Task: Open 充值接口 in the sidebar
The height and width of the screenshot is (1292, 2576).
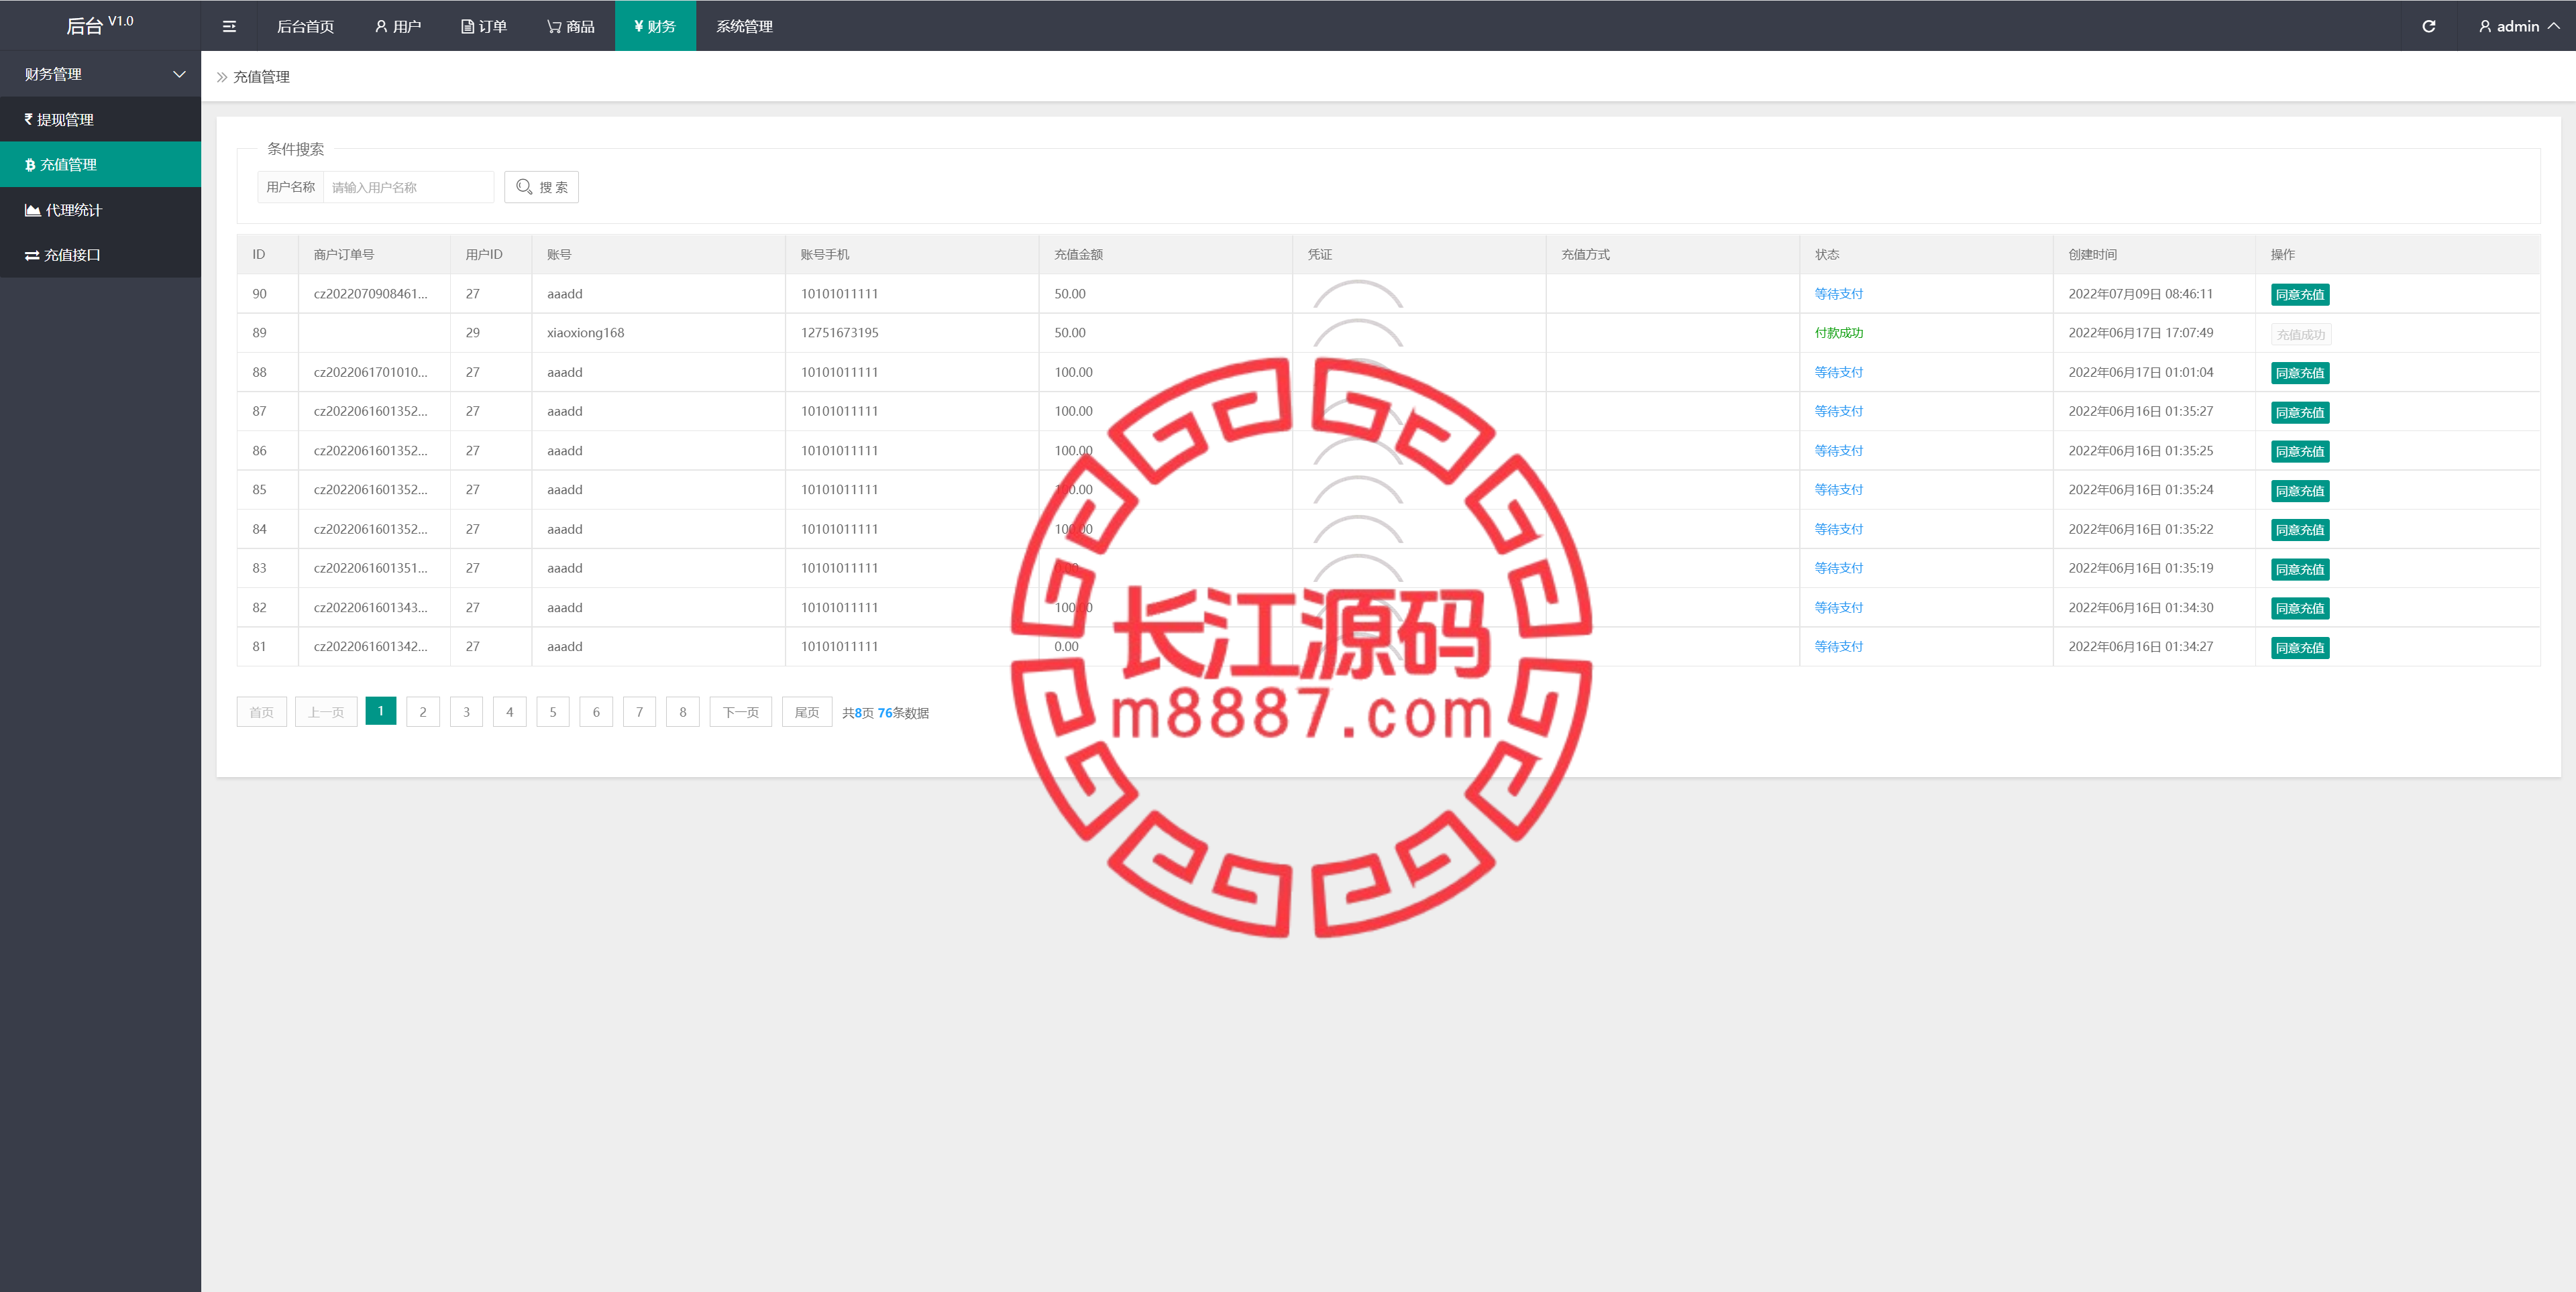Action: coord(100,255)
